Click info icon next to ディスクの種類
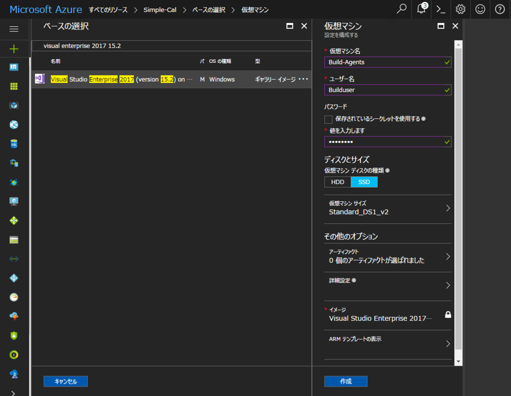 point(387,170)
